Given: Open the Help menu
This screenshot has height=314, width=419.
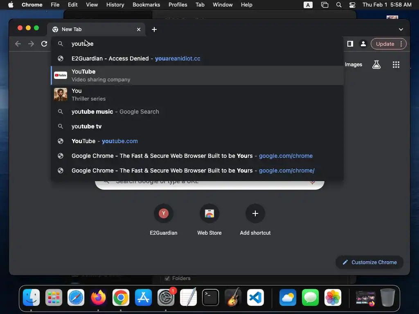Looking at the screenshot, I should pos(246,4).
